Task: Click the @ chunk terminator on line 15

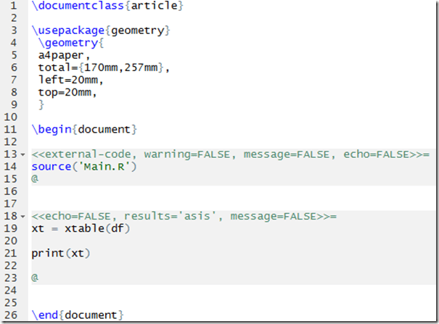Action: (x=35, y=179)
